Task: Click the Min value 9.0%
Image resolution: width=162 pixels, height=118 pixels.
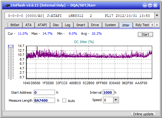Action: (x=73, y=33)
